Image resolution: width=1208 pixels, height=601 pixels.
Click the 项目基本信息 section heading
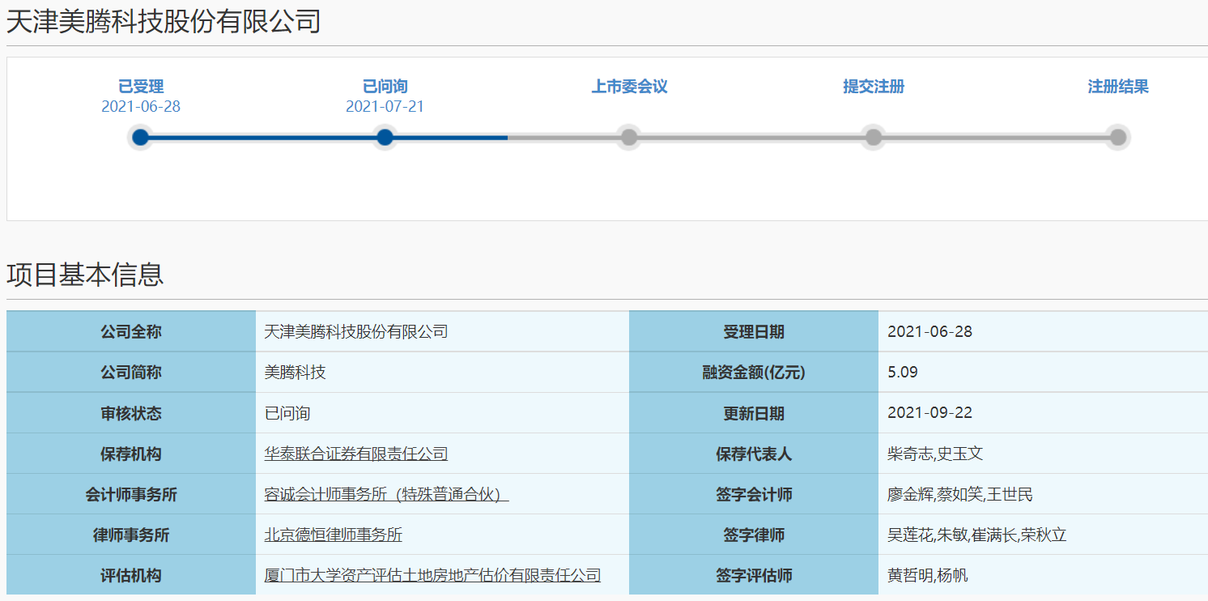(85, 275)
